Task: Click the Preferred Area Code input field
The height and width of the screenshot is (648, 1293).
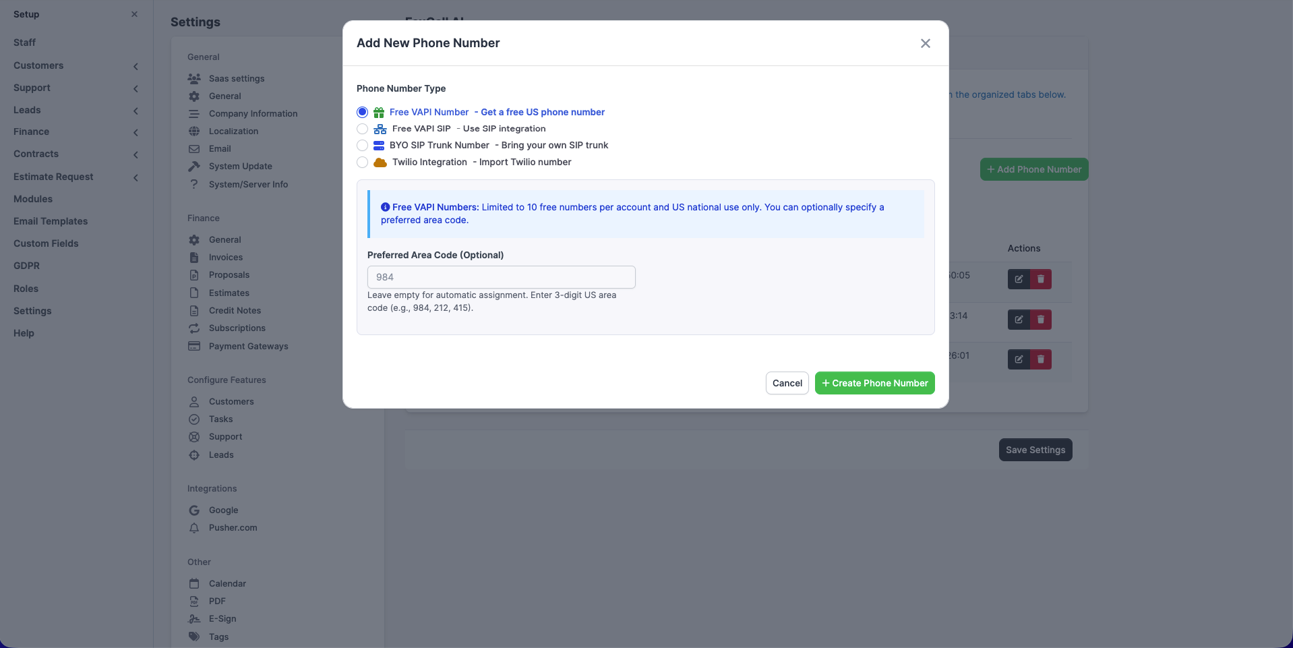Action: tap(501, 277)
